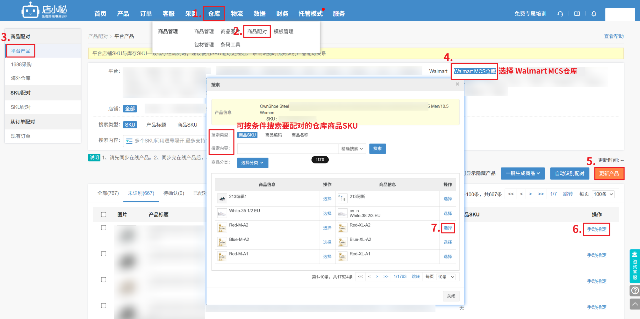Expand the 一键生成商品 dropdown button

[522, 173]
